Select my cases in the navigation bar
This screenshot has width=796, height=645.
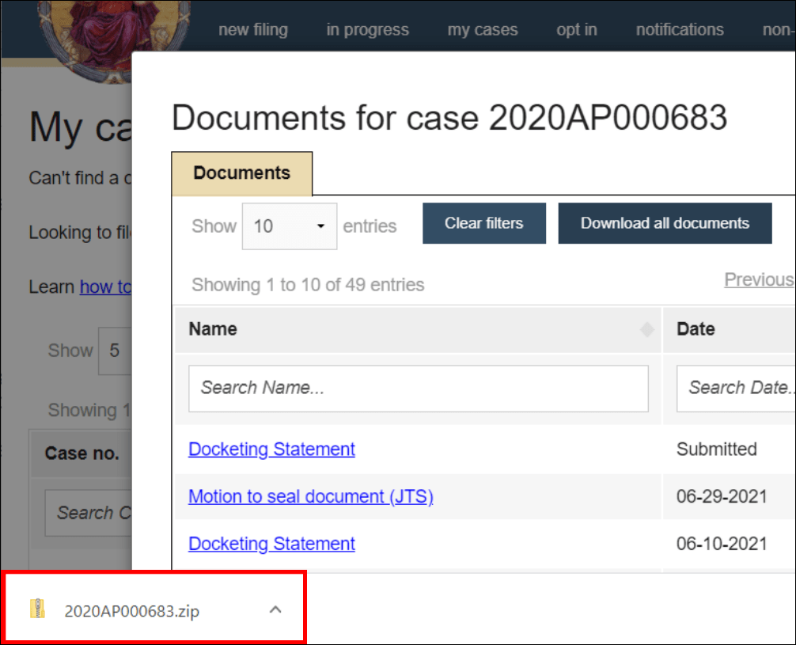click(482, 29)
